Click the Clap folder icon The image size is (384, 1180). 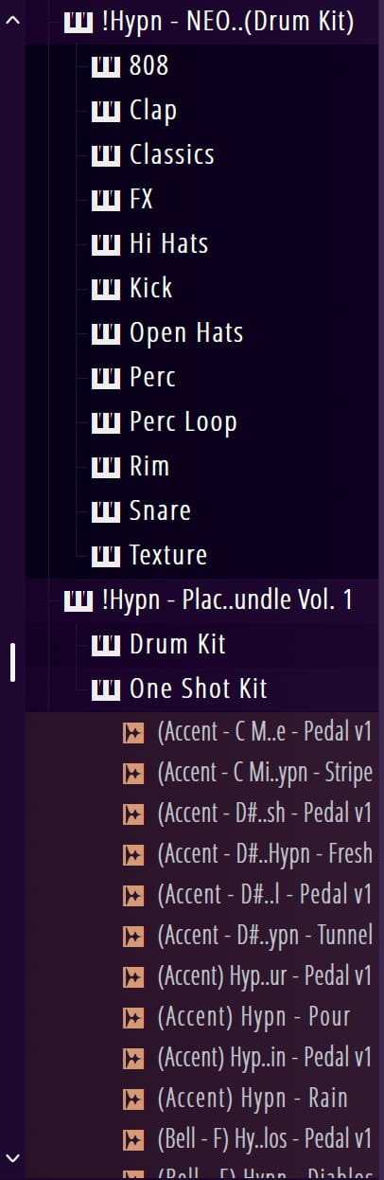[x=105, y=111]
